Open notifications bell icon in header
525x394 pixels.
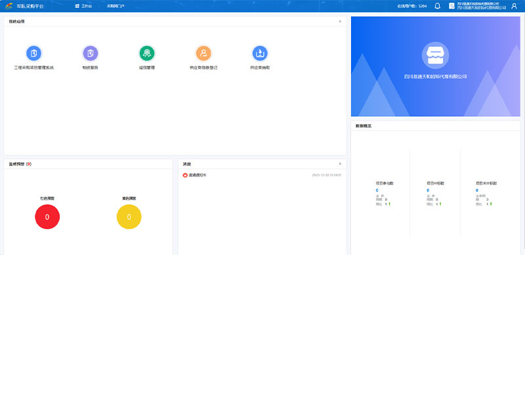438,6
